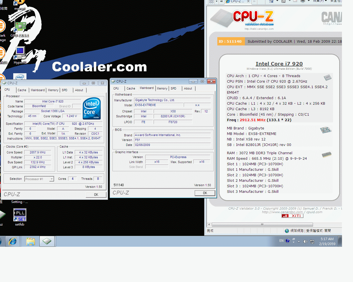
Task: Click the scroll tabs back « button in IE
Action: (x=221, y=1)
